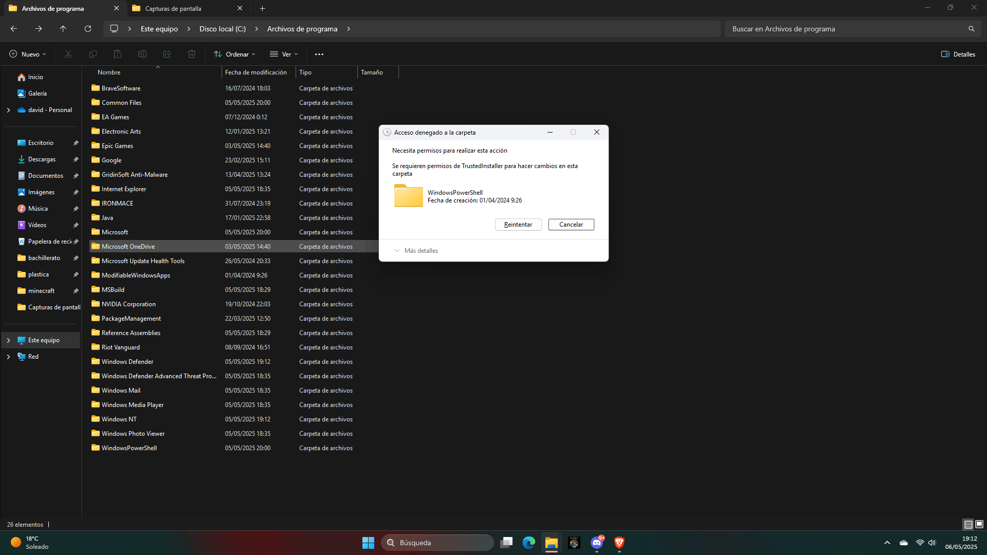This screenshot has width=987, height=555.
Task: Open the Brave browser taskbar icon
Action: 619,543
